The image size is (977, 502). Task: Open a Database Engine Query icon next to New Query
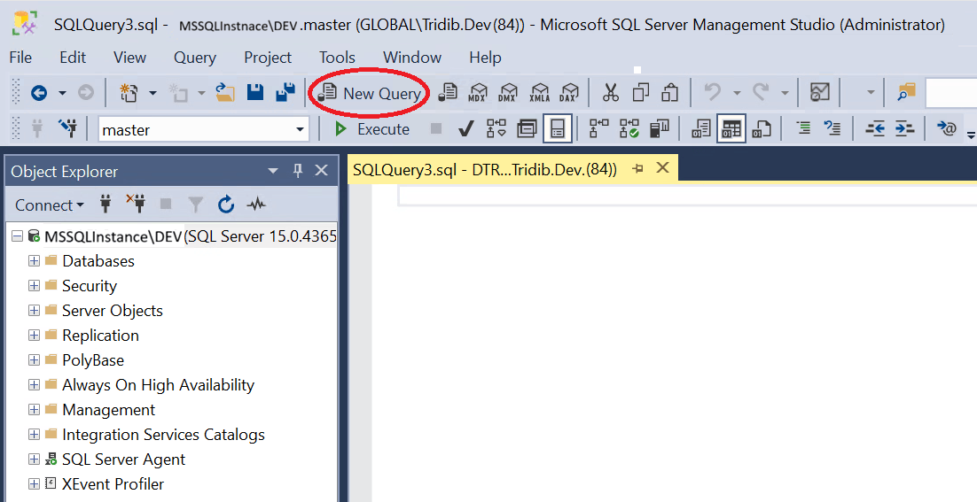[x=448, y=93]
